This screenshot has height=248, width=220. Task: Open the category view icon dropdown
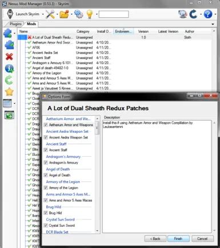14,104
